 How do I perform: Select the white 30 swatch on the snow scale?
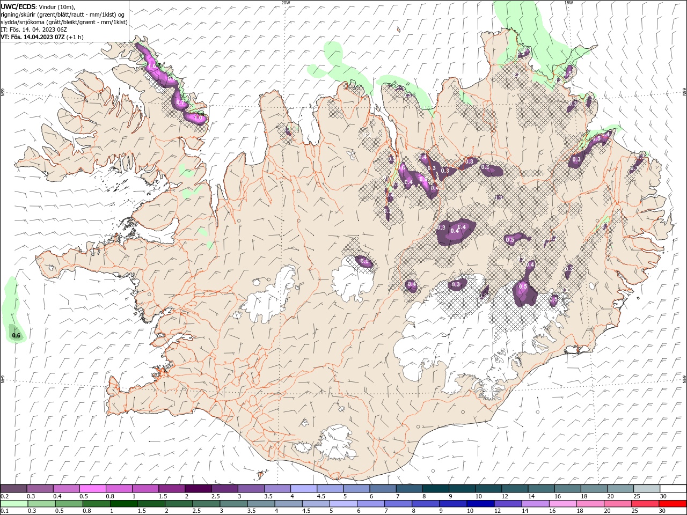(673, 489)
